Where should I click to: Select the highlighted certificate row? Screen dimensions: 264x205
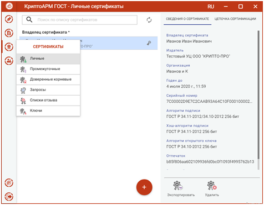89,43
